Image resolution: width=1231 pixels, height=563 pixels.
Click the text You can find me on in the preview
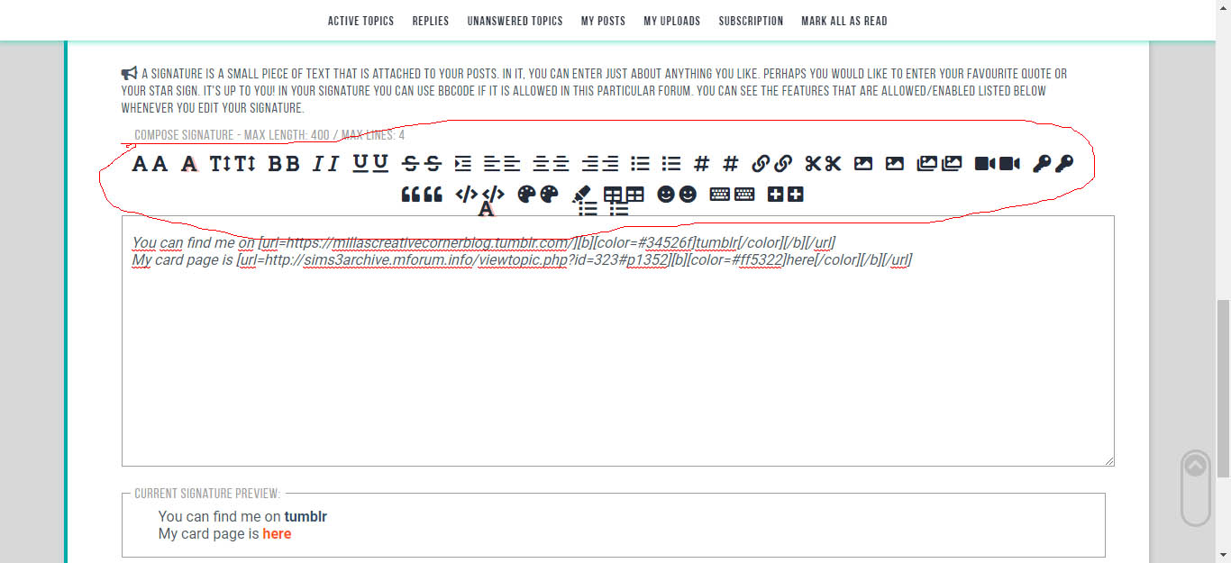pos(220,517)
